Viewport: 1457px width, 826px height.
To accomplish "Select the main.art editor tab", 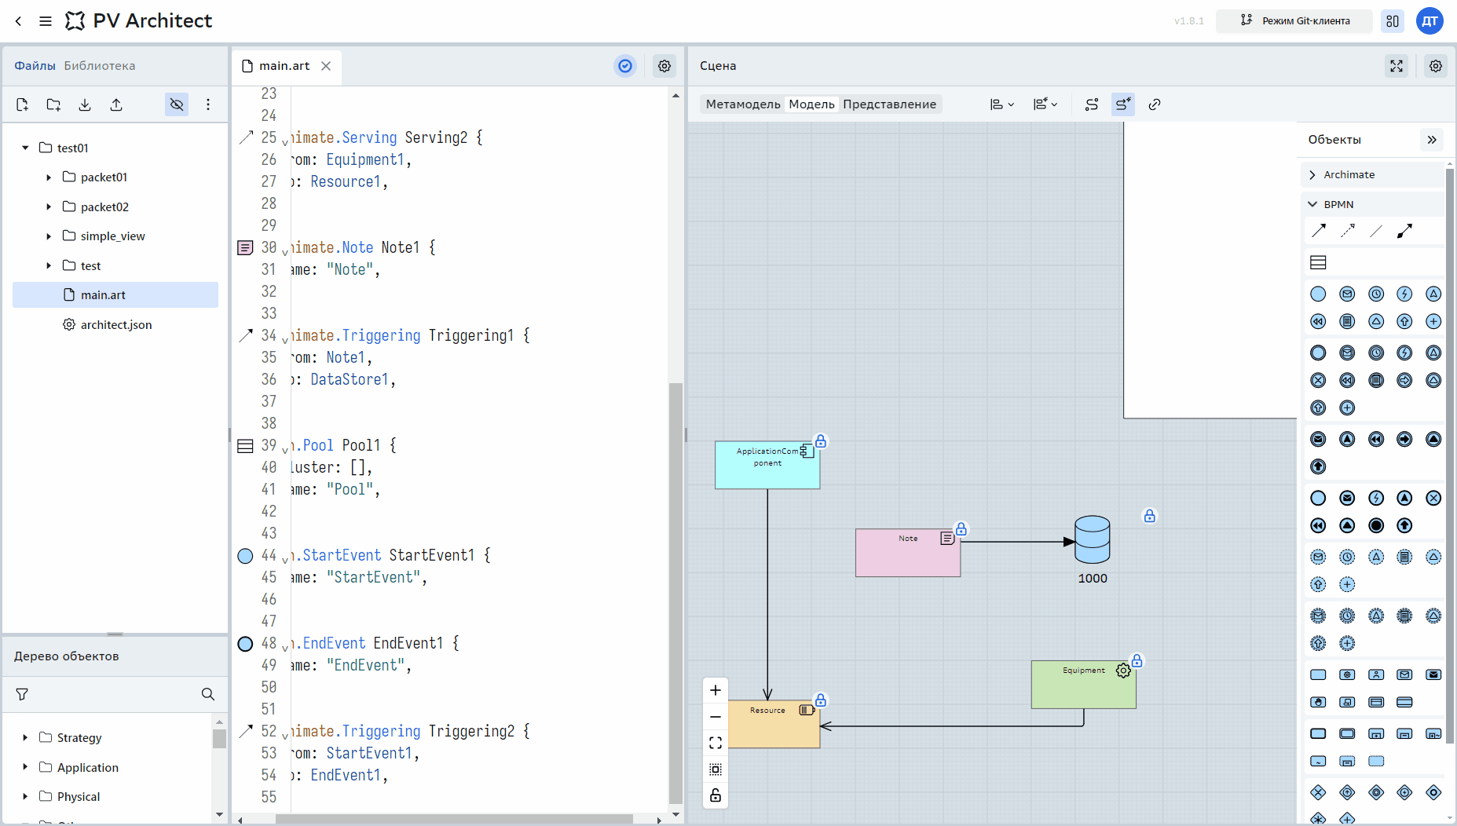I will (284, 66).
